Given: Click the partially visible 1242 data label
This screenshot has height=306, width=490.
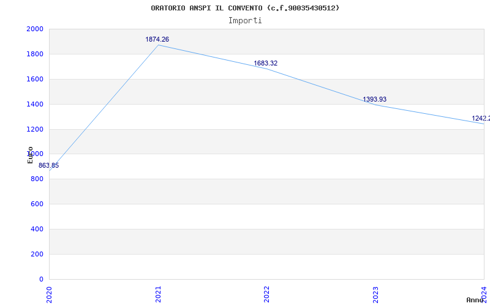Looking at the screenshot, I should [x=481, y=118].
